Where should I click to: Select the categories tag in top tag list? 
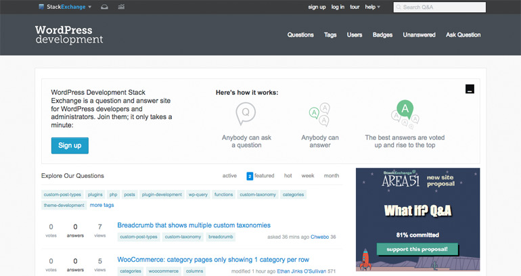click(x=293, y=195)
